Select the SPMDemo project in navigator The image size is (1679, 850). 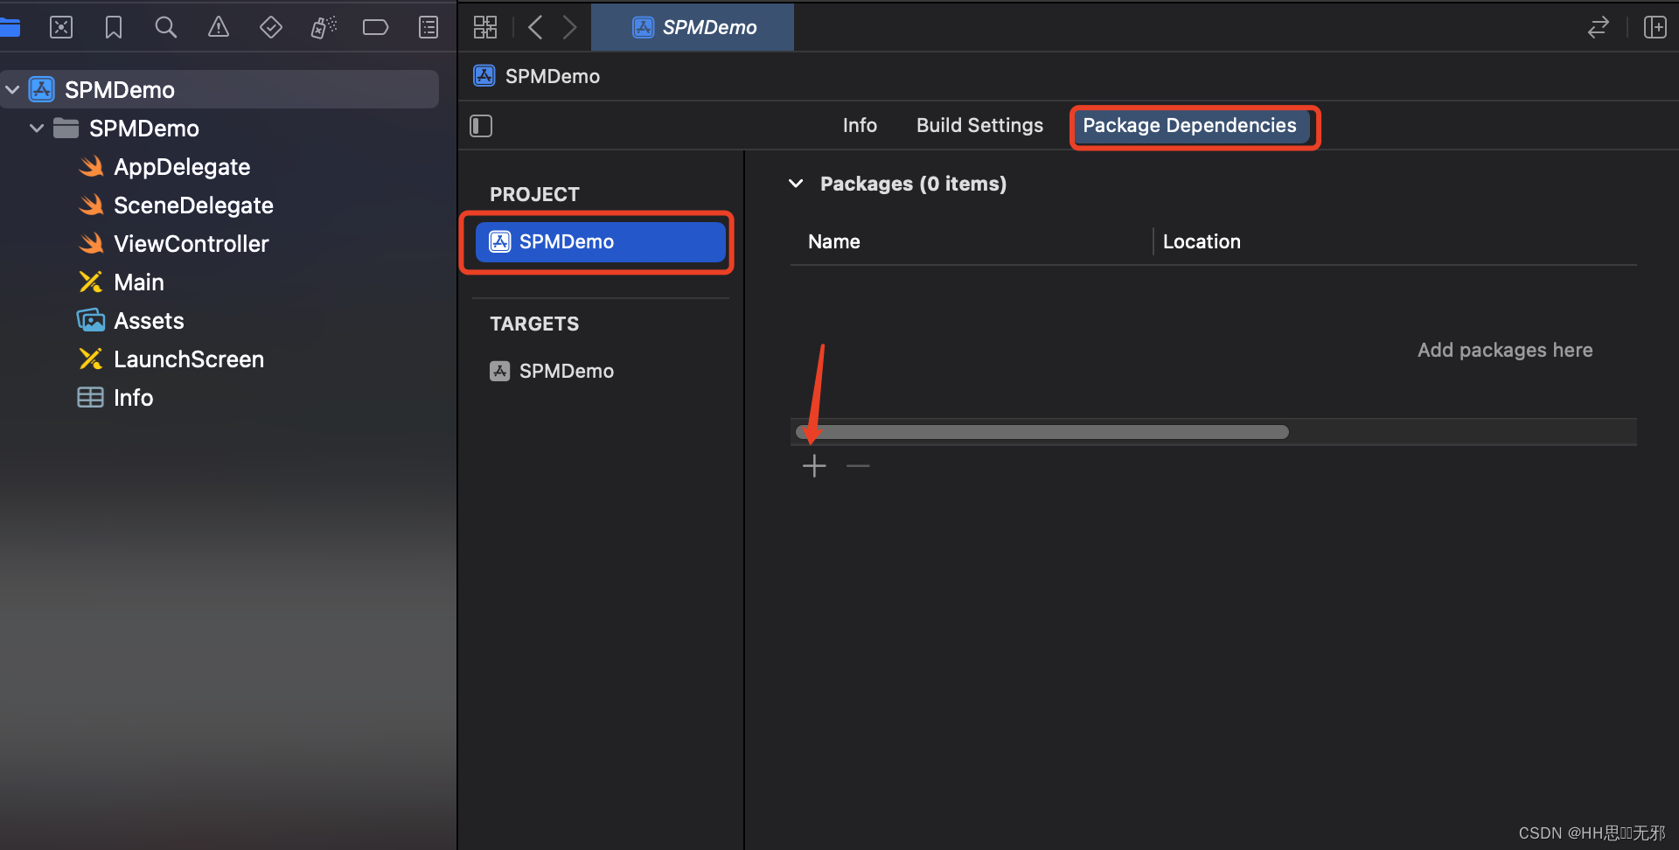pyautogui.click(x=220, y=89)
